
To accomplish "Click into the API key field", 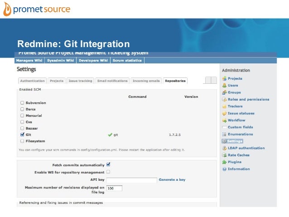I will [x=132, y=180].
